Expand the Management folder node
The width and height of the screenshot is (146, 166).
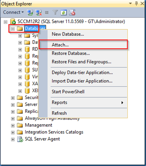click(13, 126)
